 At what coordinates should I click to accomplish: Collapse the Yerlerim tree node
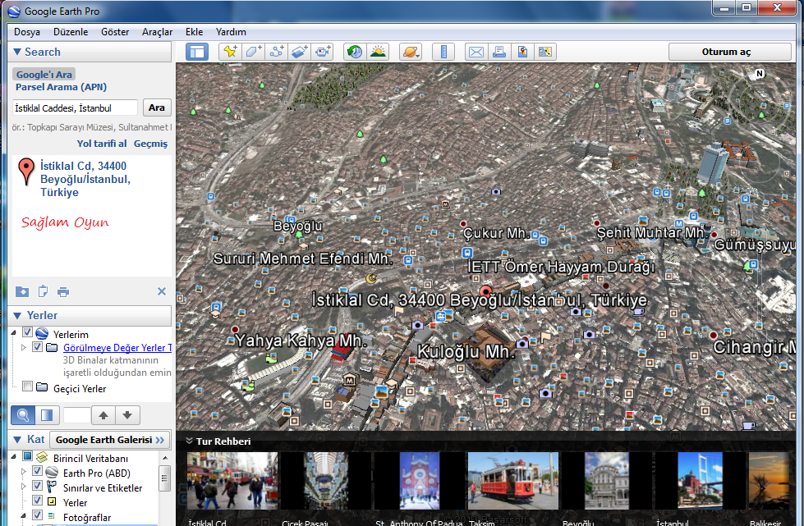pyautogui.click(x=14, y=333)
